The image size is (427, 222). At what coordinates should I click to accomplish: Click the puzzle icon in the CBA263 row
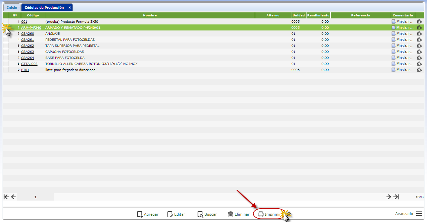419,52
